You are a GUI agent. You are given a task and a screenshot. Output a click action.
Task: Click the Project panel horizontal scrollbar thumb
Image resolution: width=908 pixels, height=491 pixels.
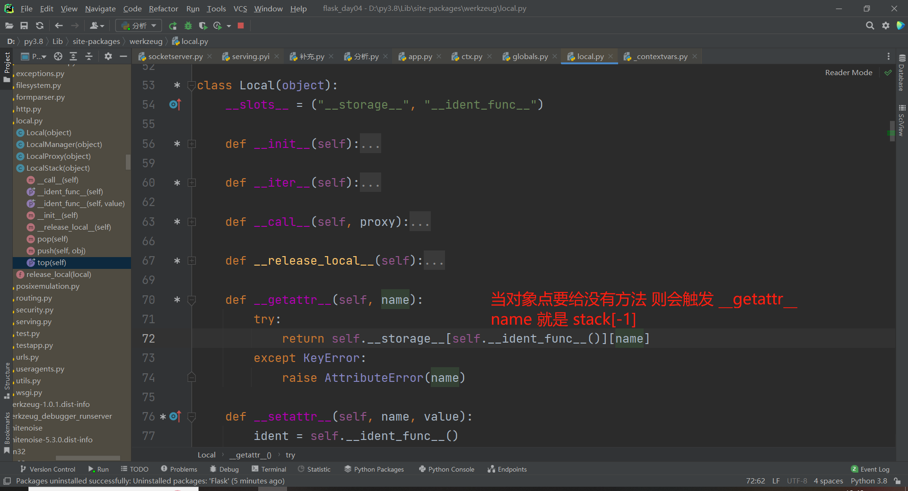(x=88, y=458)
